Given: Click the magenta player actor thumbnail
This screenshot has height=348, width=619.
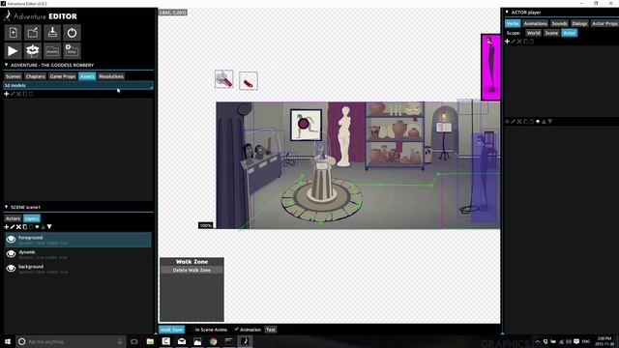Looking at the screenshot, I should point(490,67).
